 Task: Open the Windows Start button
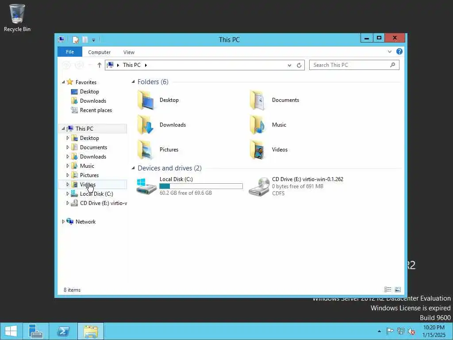[x=11, y=331]
